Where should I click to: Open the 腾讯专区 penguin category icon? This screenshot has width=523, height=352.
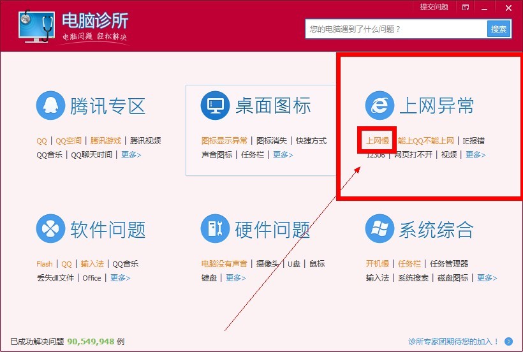[x=50, y=106]
